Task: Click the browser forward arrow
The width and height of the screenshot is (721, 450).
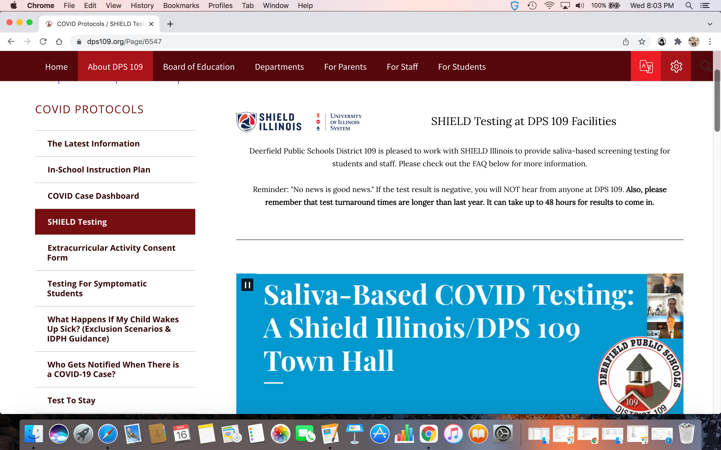Action: [x=27, y=42]
